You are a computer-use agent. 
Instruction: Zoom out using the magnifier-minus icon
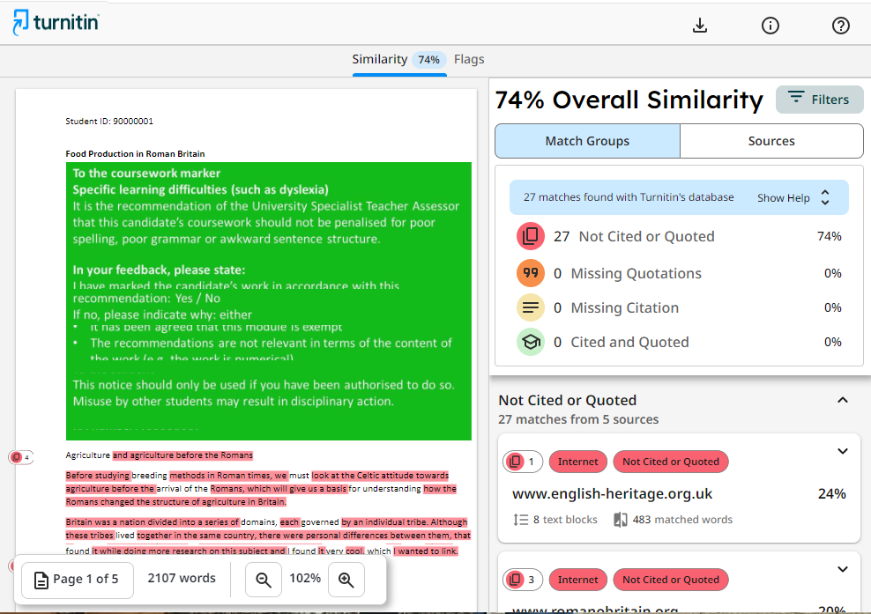[264, 580]
